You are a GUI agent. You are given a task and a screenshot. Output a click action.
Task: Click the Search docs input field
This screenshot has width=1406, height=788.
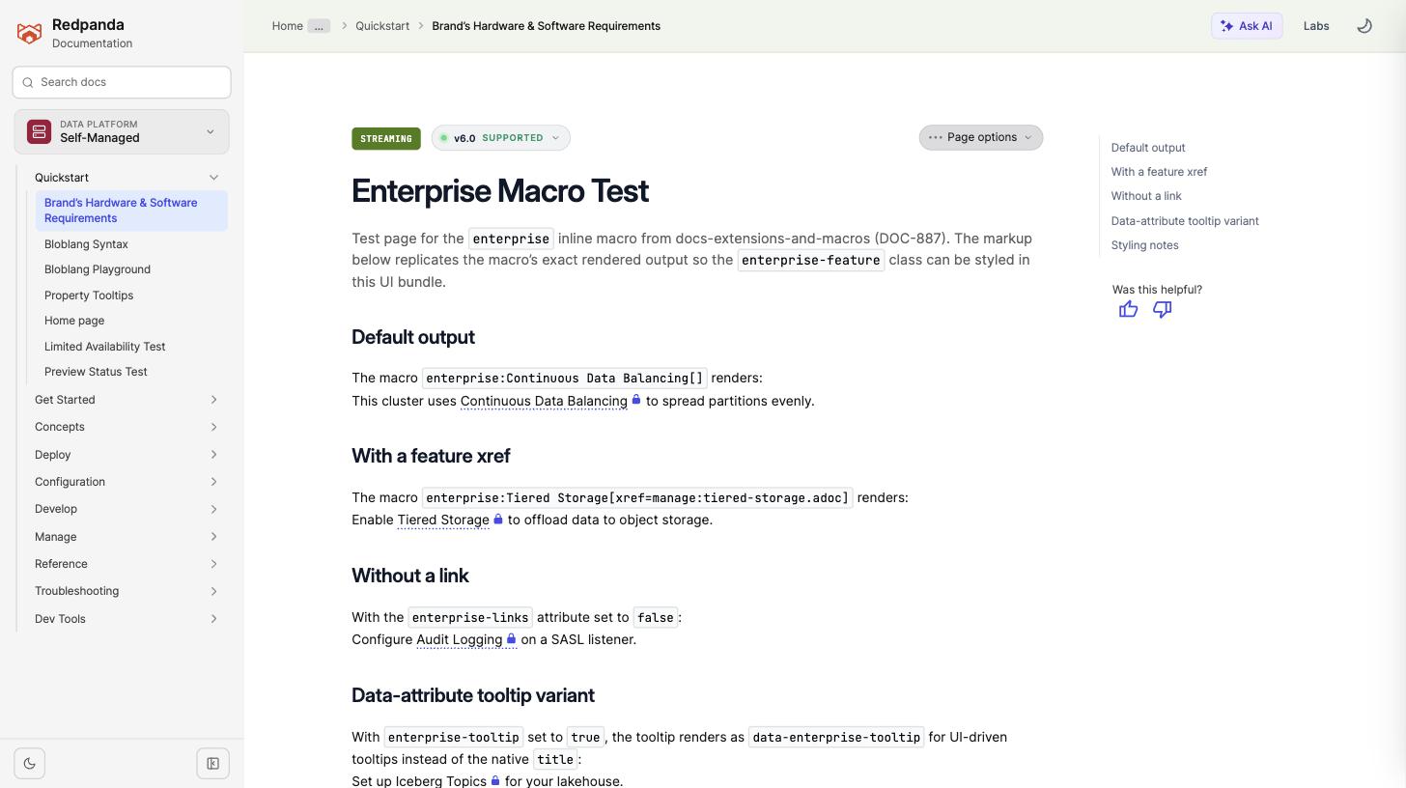tap(122, 82)
